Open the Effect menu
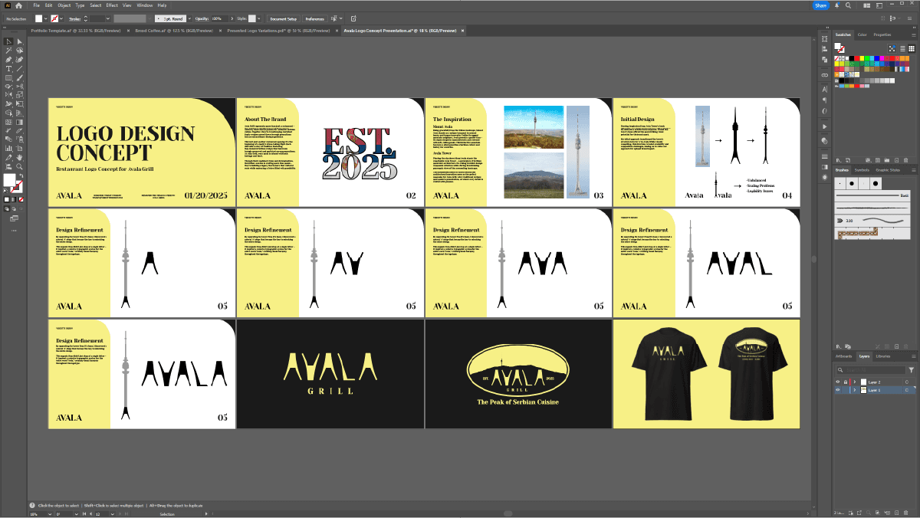 click(x=112, y=5)
